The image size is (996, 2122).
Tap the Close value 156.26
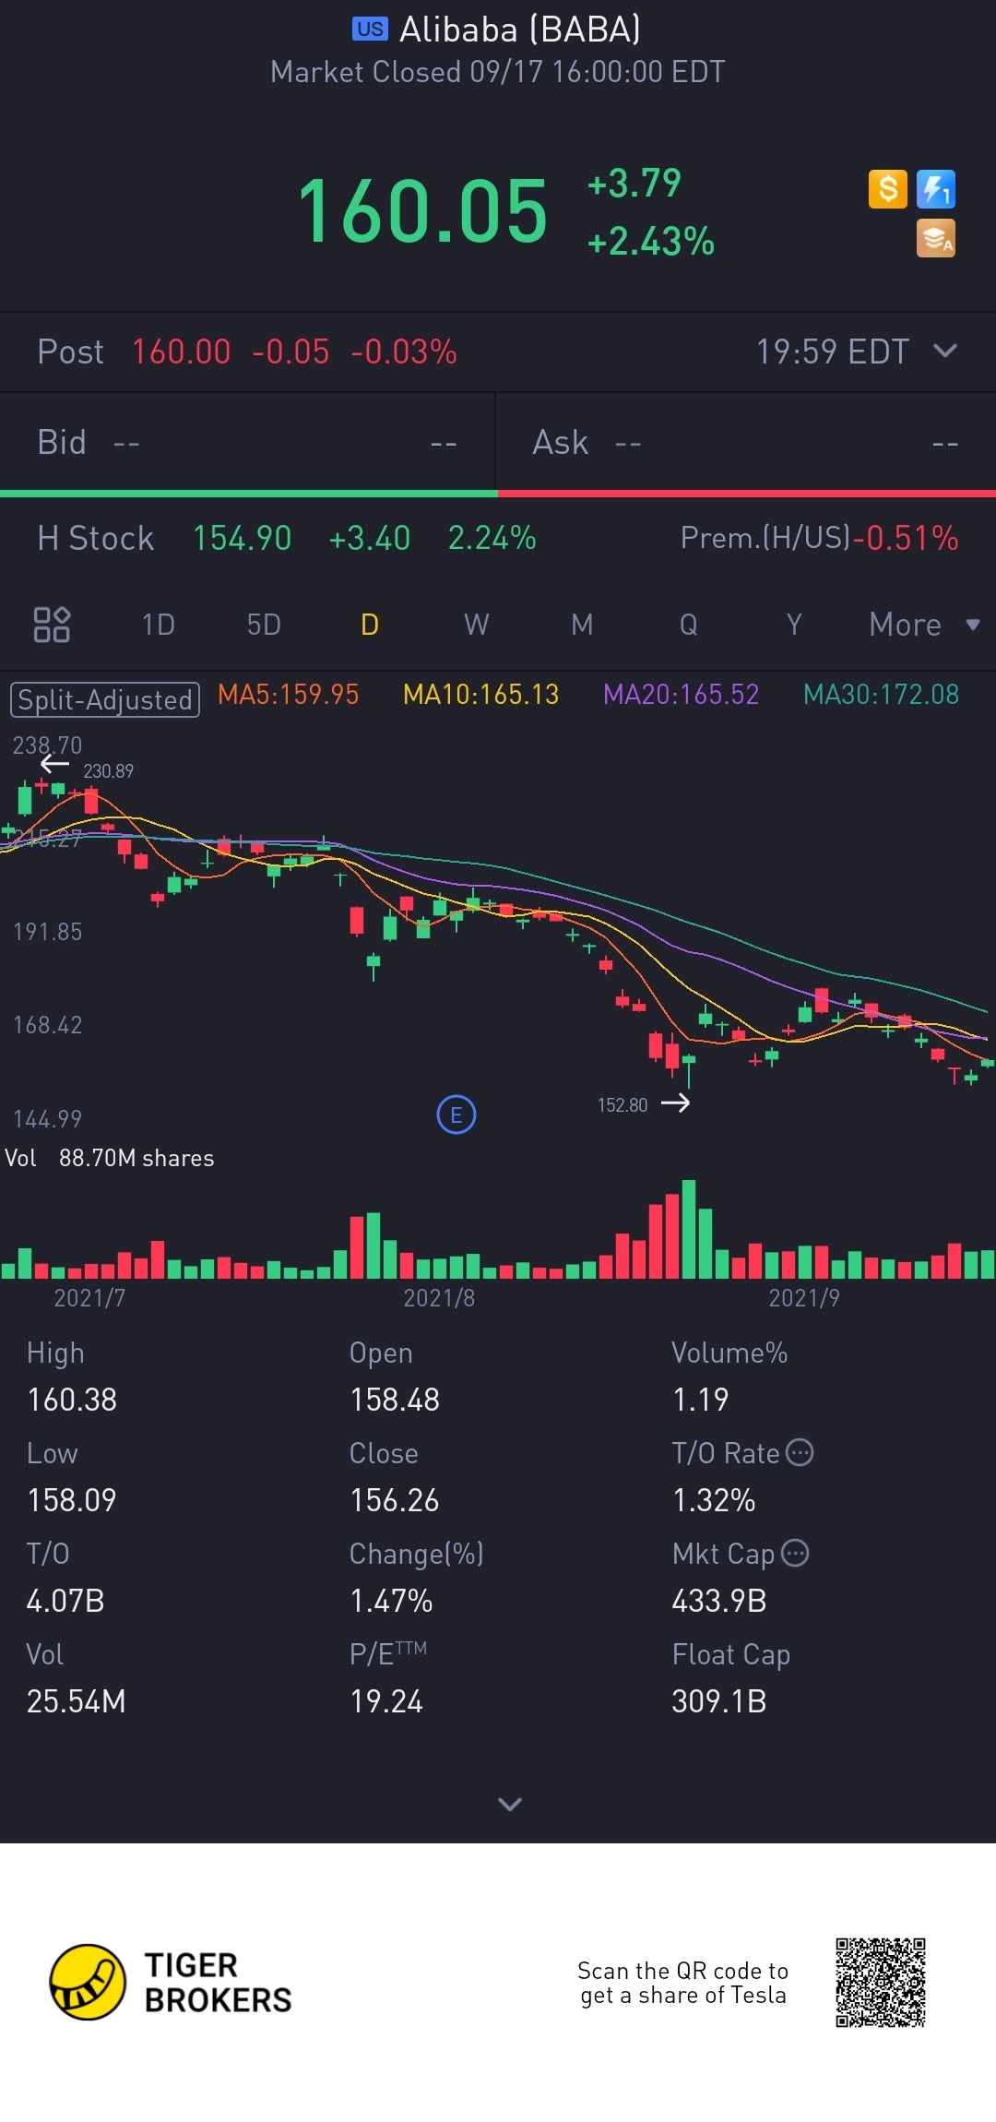(395, 1500)
